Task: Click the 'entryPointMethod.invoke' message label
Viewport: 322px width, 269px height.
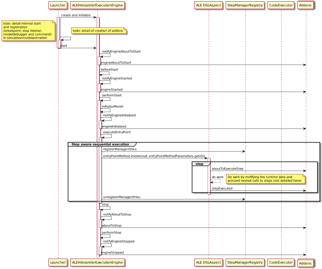Action: pos(154,156)
